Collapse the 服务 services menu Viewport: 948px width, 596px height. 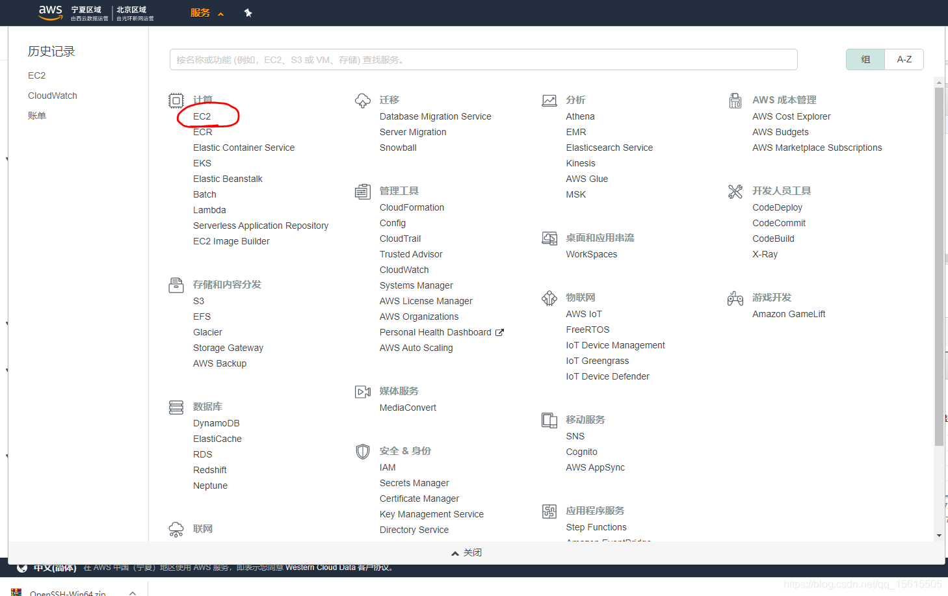pos(207,13)
